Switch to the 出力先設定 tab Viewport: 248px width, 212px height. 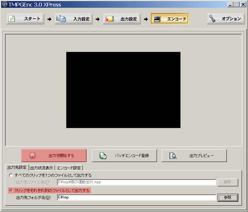pos(17,168)
